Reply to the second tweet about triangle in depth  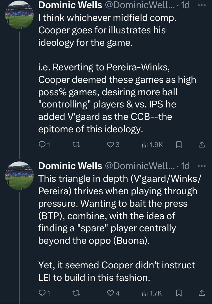pos(44,293)
